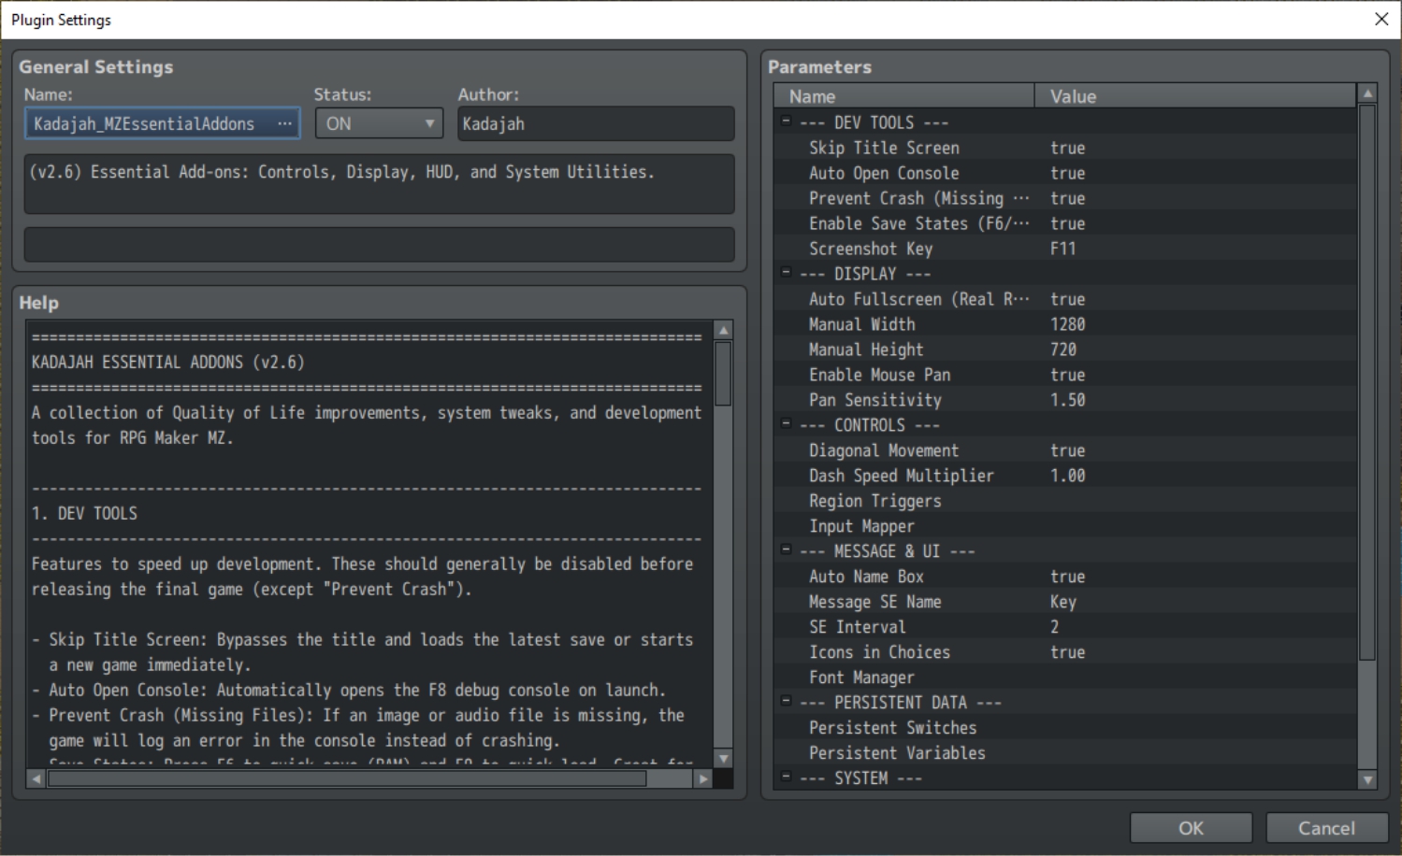Screen dimensions: 1402x856
Task: Click the Value column header
Action: pos(1195,96)
